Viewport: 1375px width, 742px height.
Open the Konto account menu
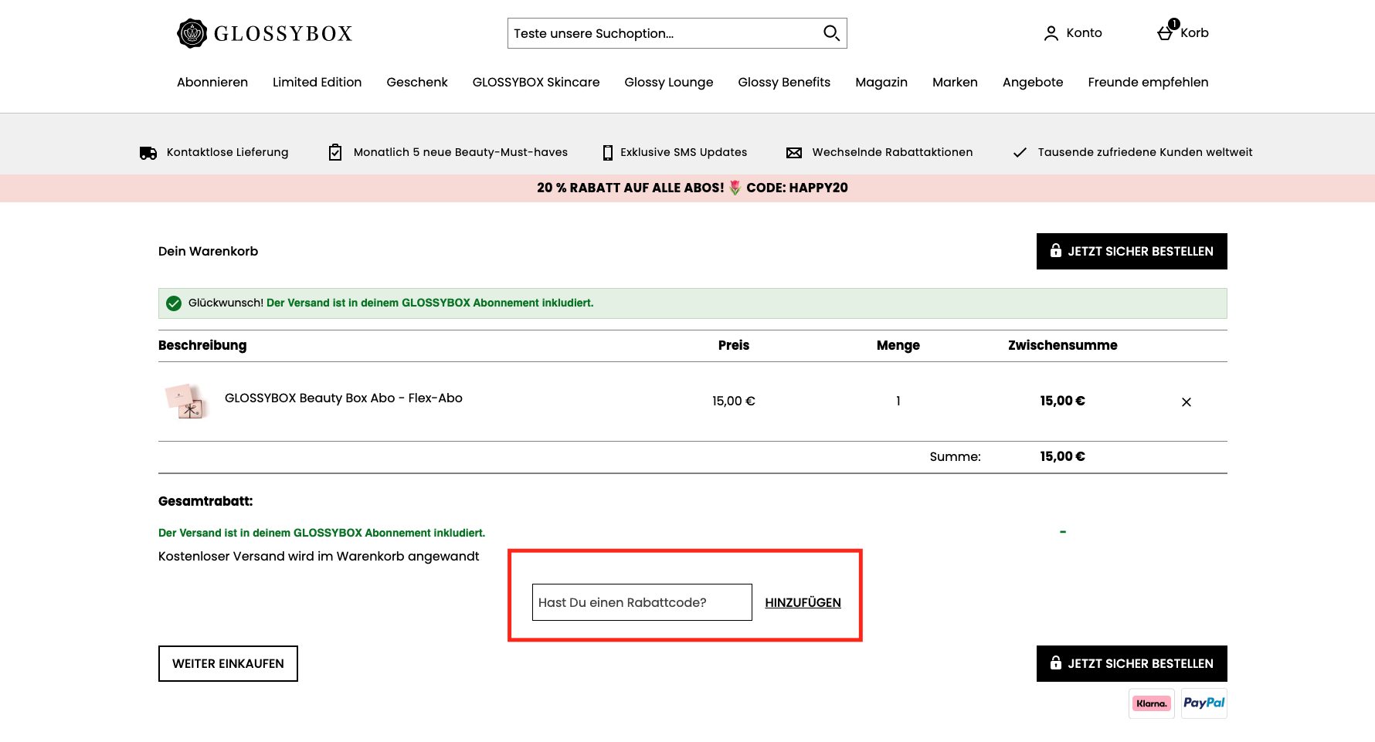1072,33
